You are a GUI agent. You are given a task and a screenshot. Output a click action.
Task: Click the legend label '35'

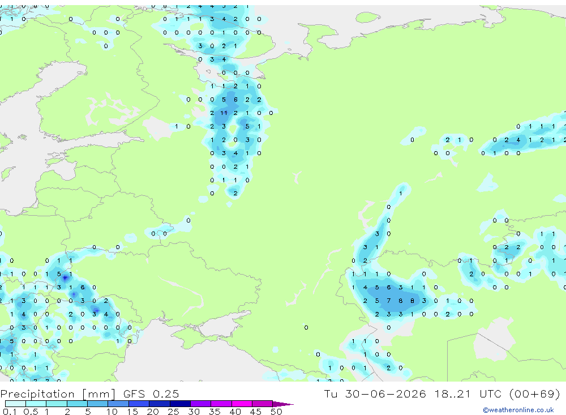point(215,412)
